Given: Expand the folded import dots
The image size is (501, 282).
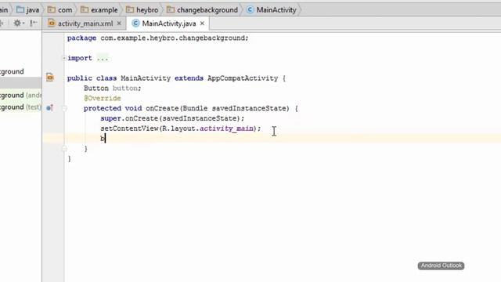Looking at the screenshot, I should (103, 58).
